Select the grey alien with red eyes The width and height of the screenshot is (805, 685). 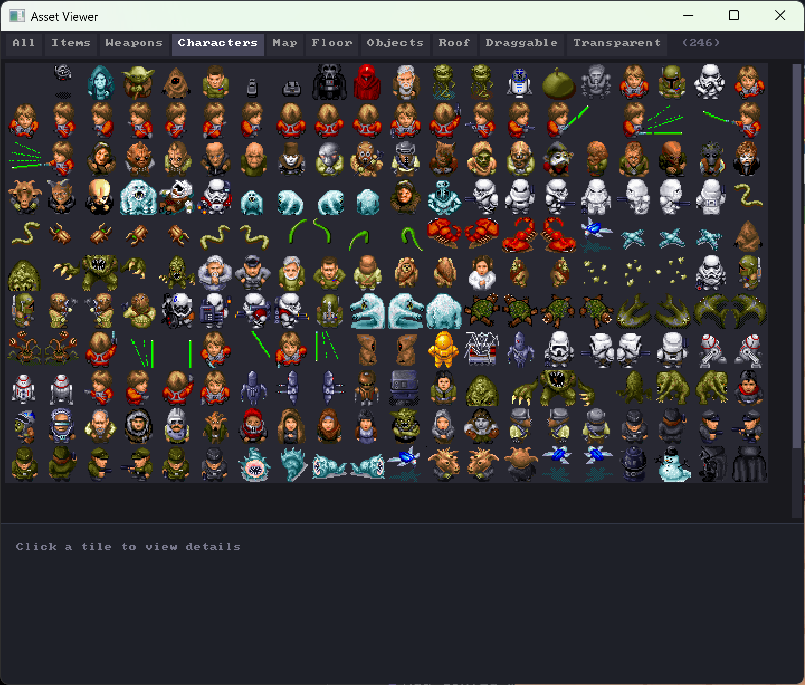click(x=329, y=159)
